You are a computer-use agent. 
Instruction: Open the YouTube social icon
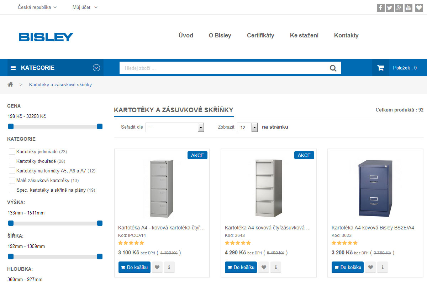[409, 7]
